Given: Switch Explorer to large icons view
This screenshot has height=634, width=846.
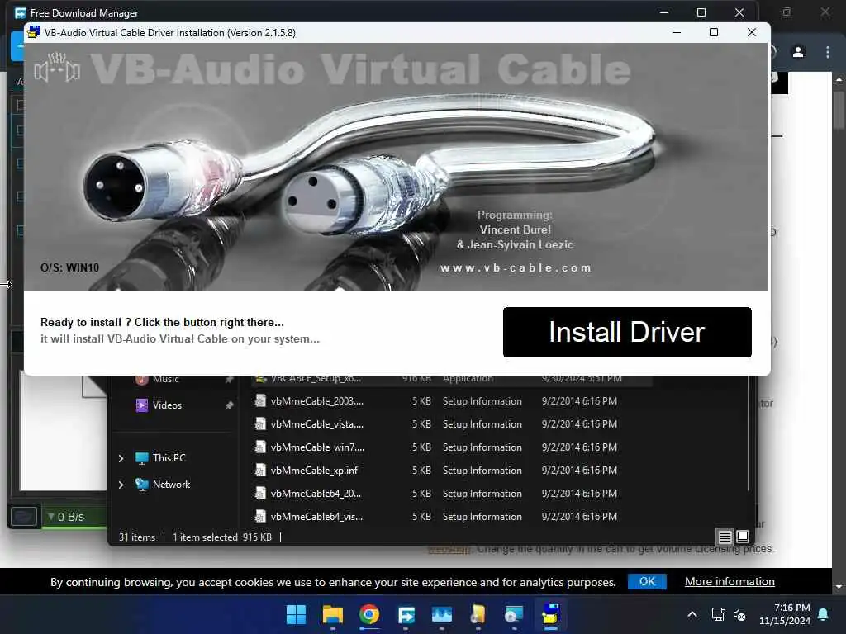Looking at the screenshot, I should (743, 537).
